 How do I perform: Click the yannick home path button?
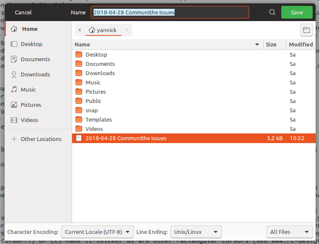click(x=103, y=30)
